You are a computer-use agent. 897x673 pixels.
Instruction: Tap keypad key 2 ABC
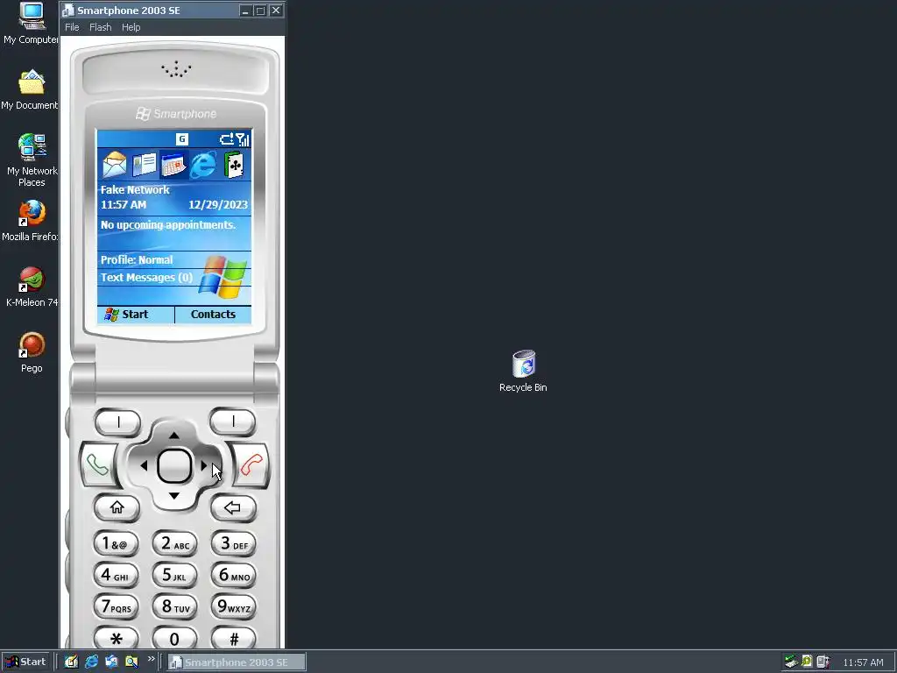click(x=174, y=543)
